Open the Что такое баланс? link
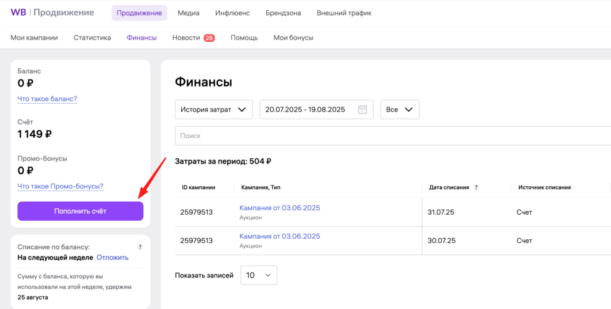The image size is (611, 309). (48, 99)
